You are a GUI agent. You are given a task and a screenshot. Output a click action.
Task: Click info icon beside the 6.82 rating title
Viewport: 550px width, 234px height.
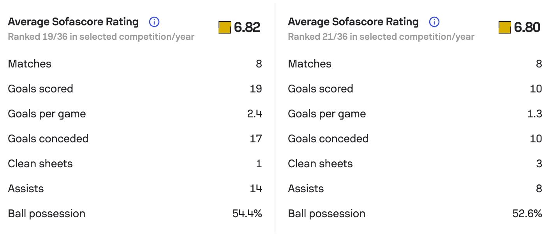coord(154,22)
